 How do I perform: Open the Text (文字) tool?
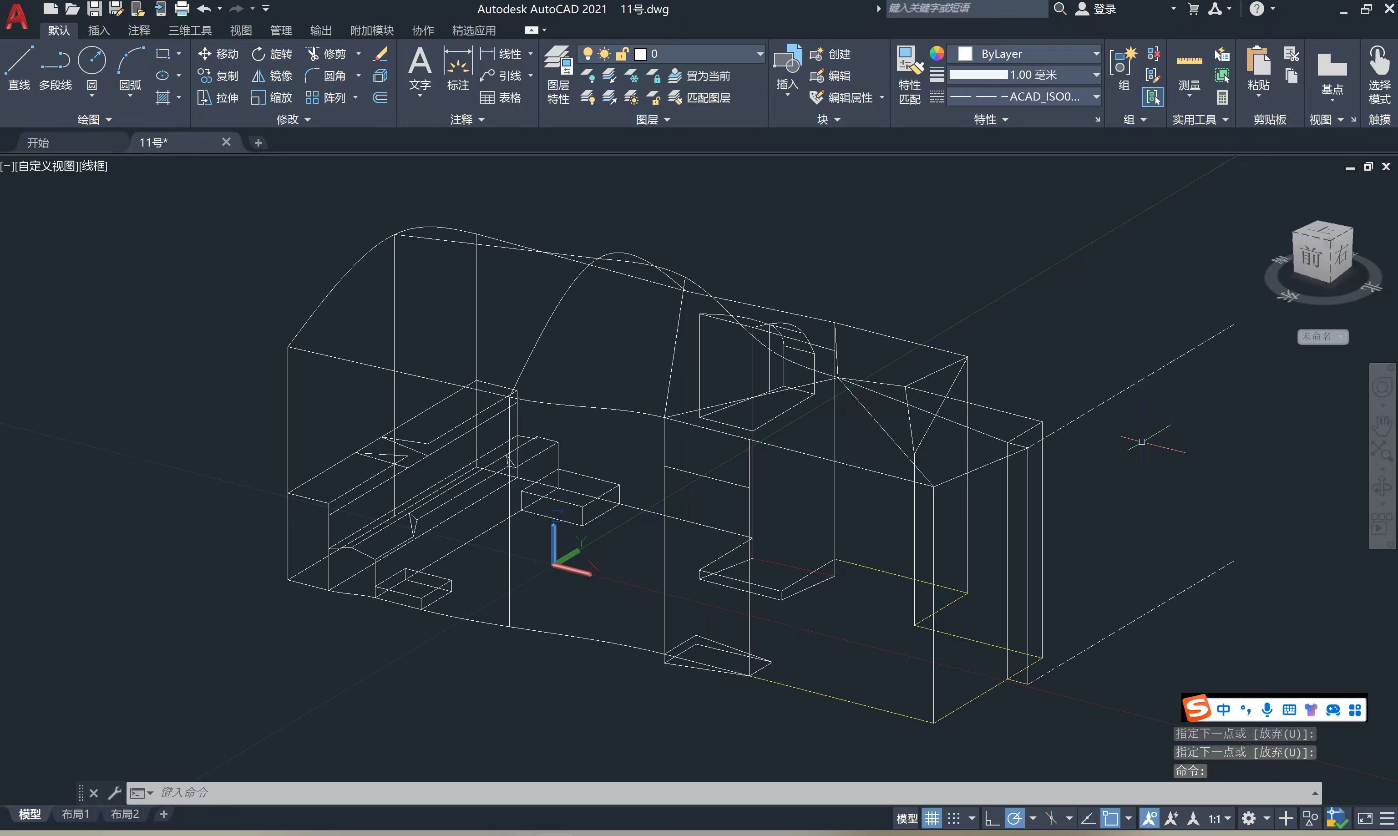pos(420,69)
